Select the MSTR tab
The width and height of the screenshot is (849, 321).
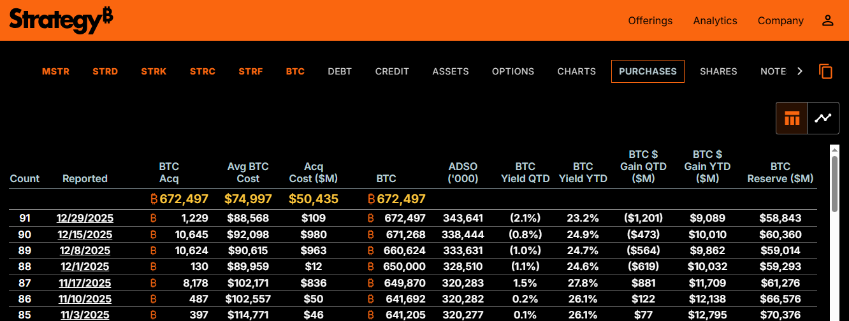(55, 71)
